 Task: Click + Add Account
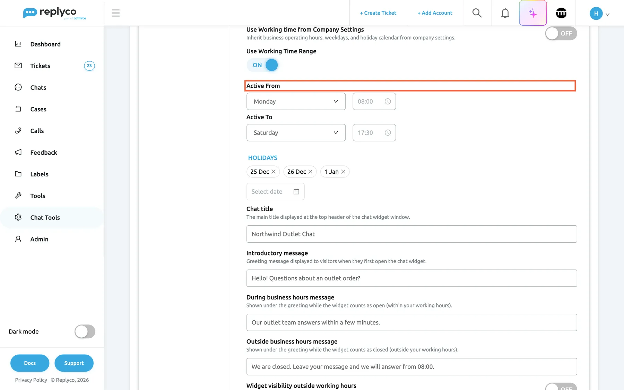pos(435,13)
